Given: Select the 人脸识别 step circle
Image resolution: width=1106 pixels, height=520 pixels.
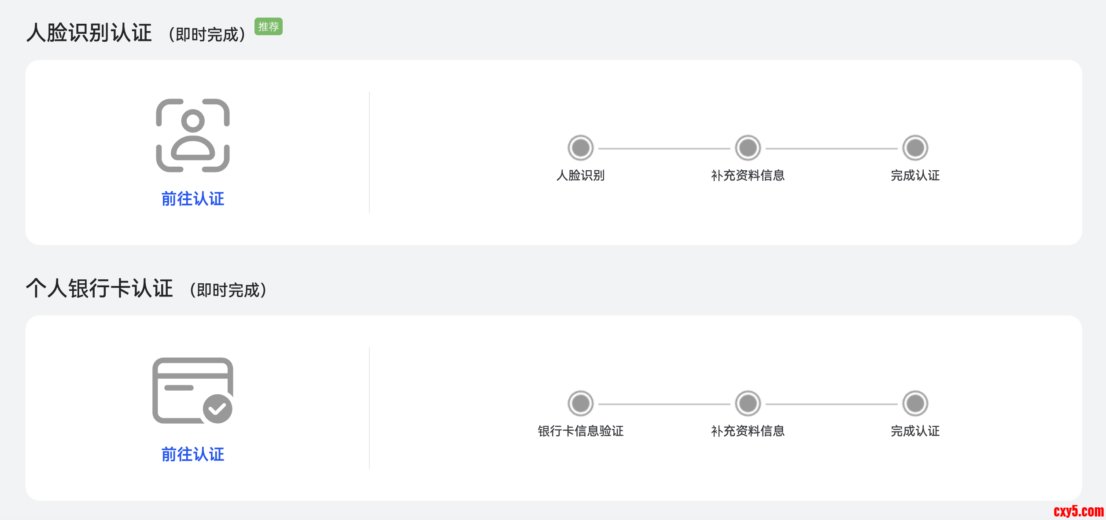Looking at the screenshot, I should pyautogui.click(x=581, y=148).
